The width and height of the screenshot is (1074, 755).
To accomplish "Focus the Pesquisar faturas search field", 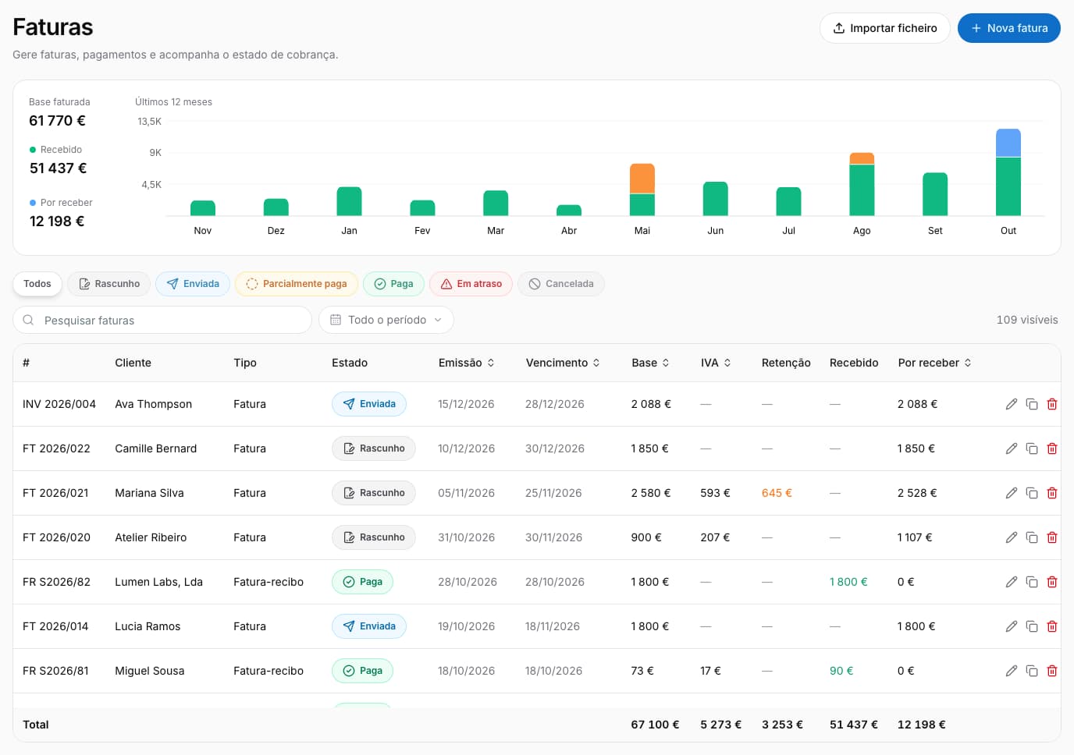I will point(162,320).
